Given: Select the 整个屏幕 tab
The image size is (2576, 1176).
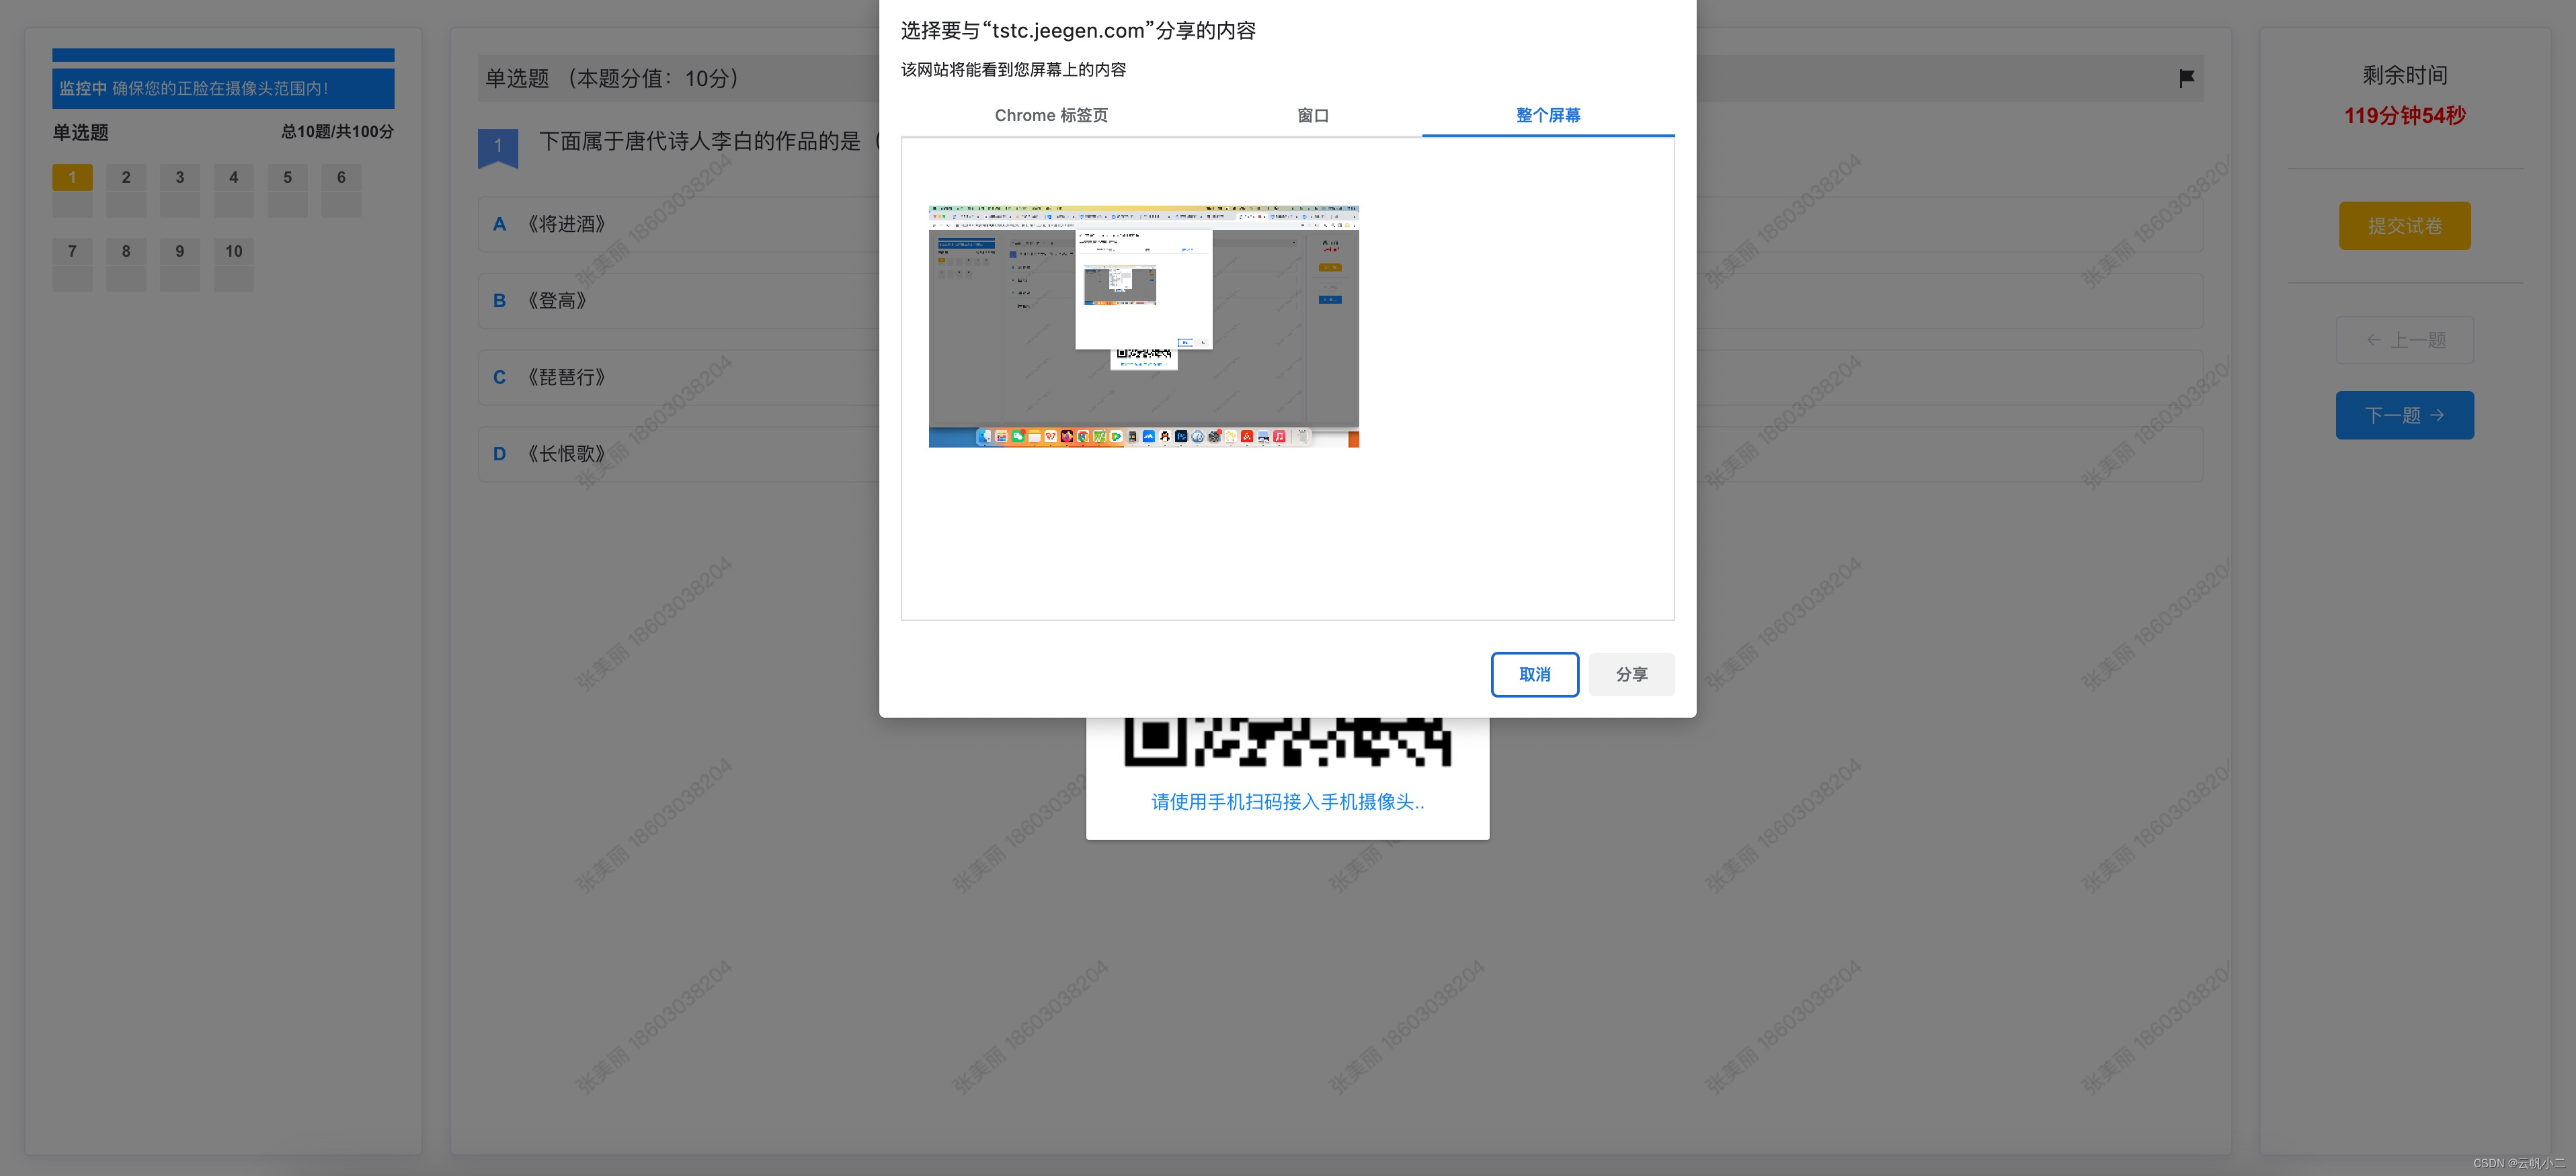Looking at the screenshot, I should pyautogui.click(x=1547, y=115).
